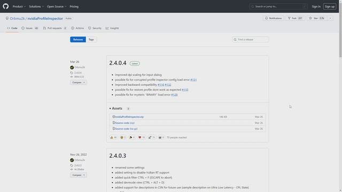Open the Solutions menu
Viewport: 342px width, 192px height.
coord(36,6)
